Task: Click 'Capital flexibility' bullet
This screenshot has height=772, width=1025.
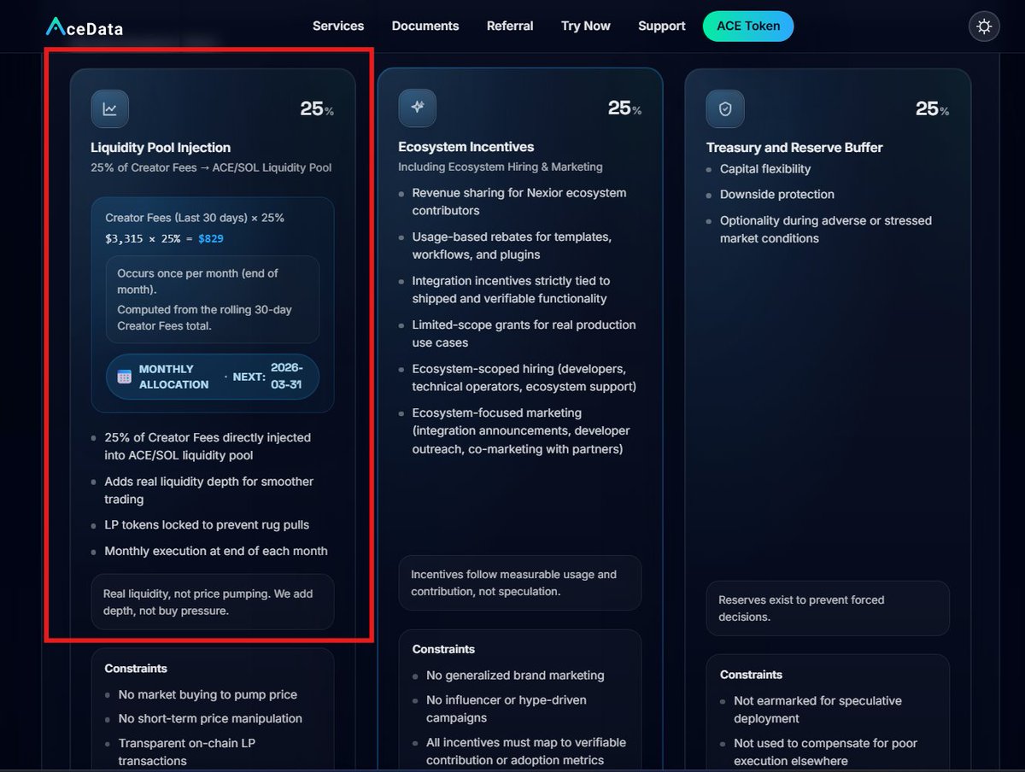Action: (765, 169)
